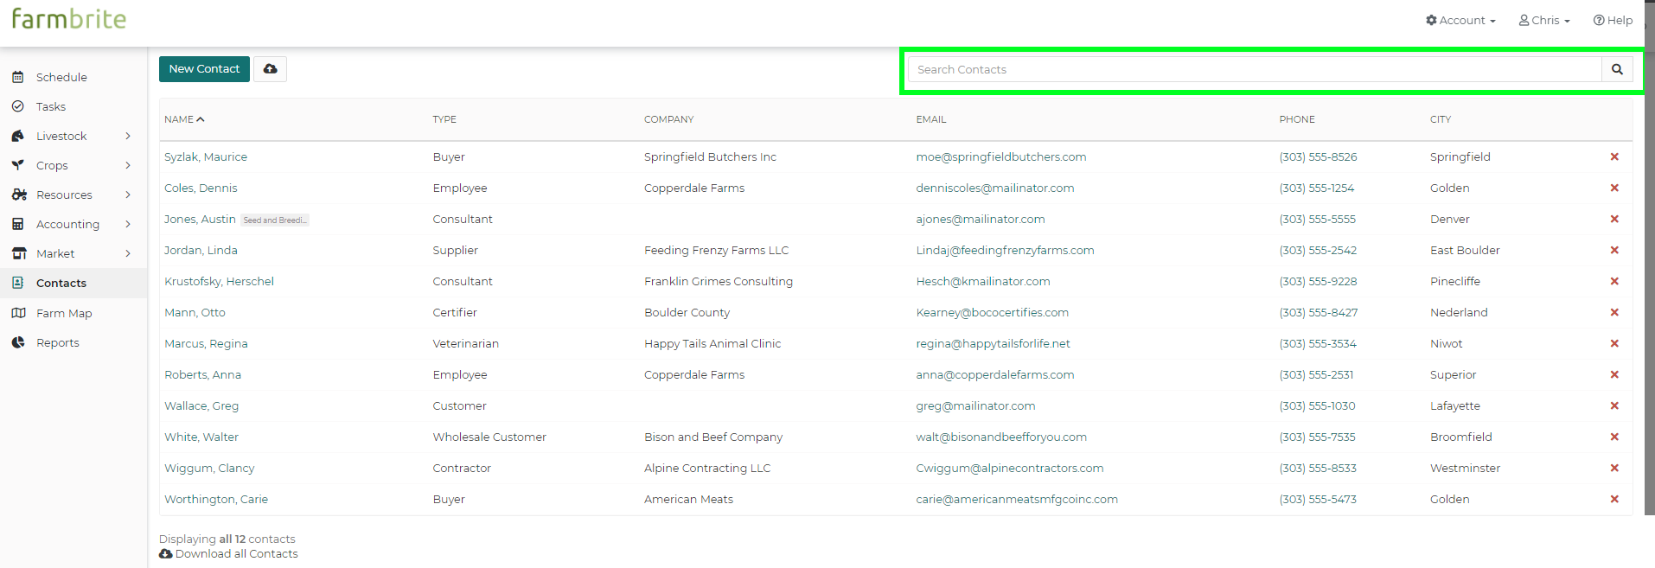Viewport: 1655px width, 568px height.
Task: Click the Crops sprout icon in the sidebar
Action: tap(18, 165)
